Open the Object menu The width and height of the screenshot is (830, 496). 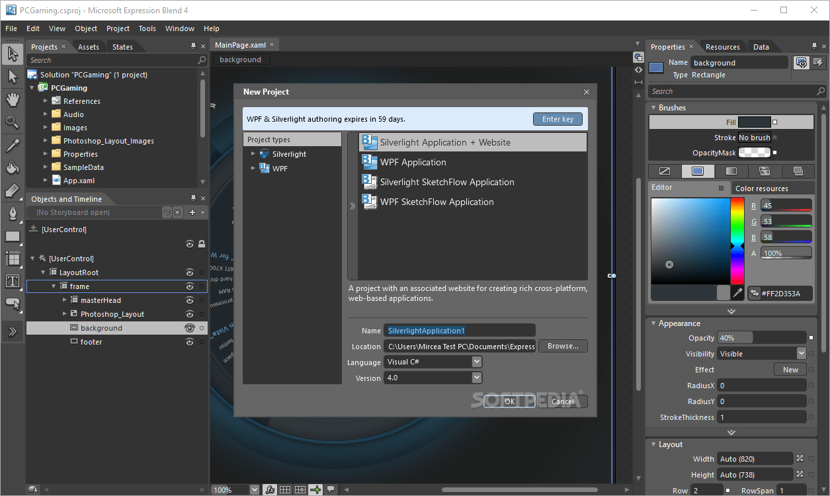coord(86,28)
